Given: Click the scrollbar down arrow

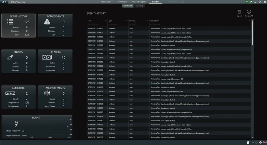Looking at the screenshot, I should (253, 137).
